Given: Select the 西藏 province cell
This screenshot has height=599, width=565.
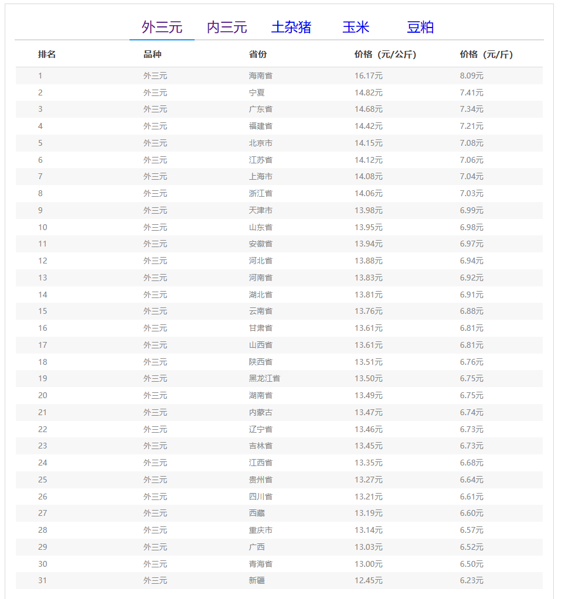Looking at the screenshot, I should [x=257, y=513].
